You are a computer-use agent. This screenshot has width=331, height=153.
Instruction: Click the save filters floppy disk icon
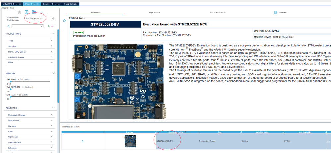tap(27, 12)
